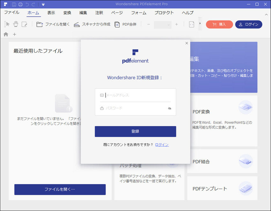Screen dimensions: 271x211
Task: Expand the toolbar overflow arrow
Action: [x=200, y=24]
